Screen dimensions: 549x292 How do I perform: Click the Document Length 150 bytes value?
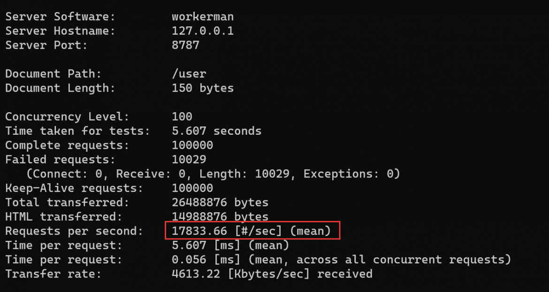pyautogui.click(x=203, y=88)
